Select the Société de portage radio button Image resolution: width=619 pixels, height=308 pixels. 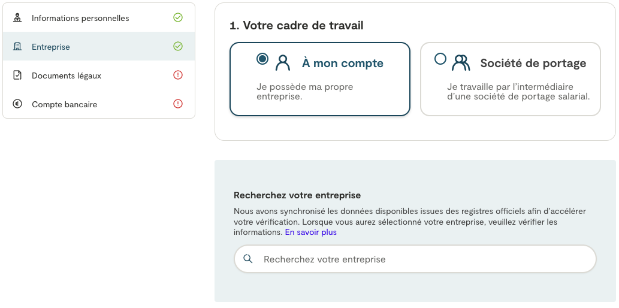(440, 59)
